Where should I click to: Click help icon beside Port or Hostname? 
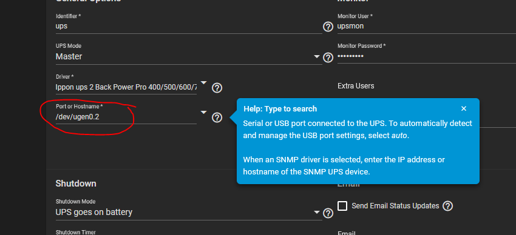tap(217, 117)
